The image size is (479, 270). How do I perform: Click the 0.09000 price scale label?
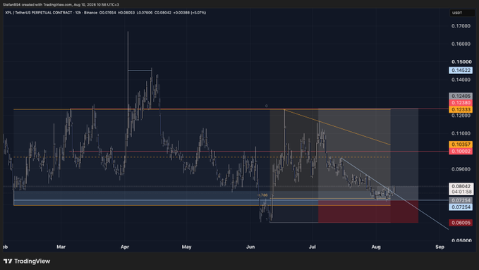pos(461,169)
